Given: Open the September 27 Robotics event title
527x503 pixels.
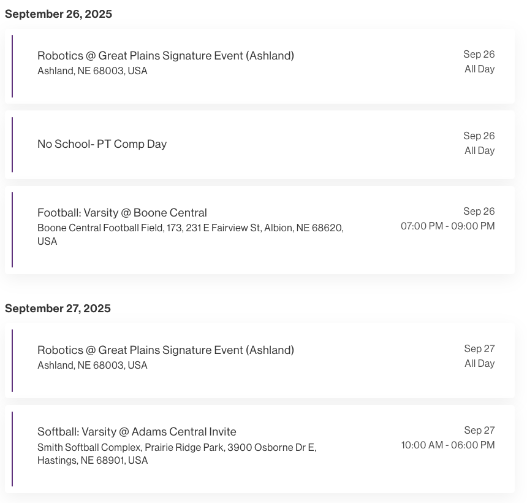Looking at the screenshot, I should coord(165,350).
